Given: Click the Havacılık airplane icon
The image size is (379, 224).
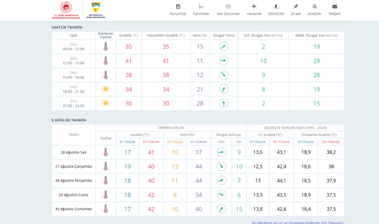Looking at the screenshot, I should tap(254, 7).
